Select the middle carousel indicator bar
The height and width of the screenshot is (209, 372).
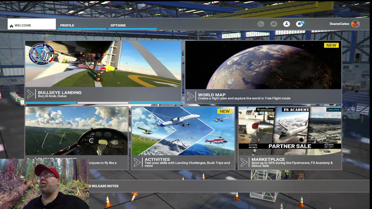coord(103,103)
